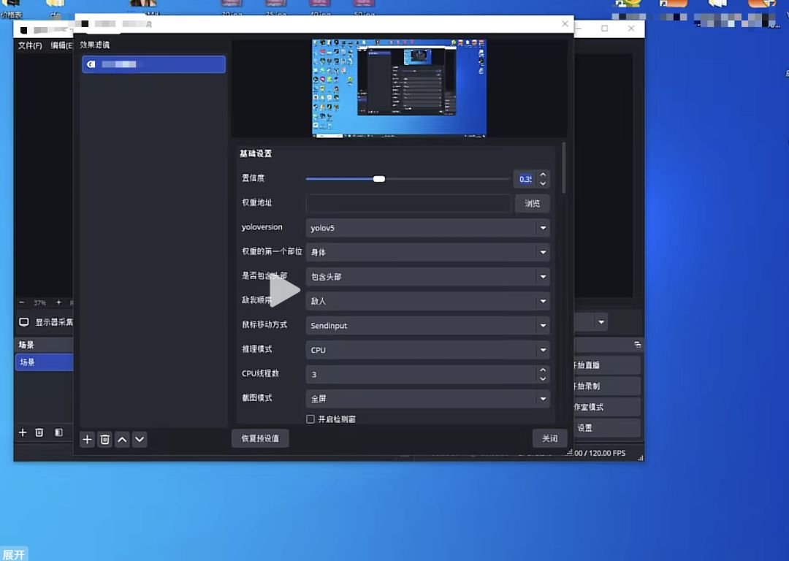Open scene filters icon beside trash
789x561 pixels.
click(x=59, y=432)
